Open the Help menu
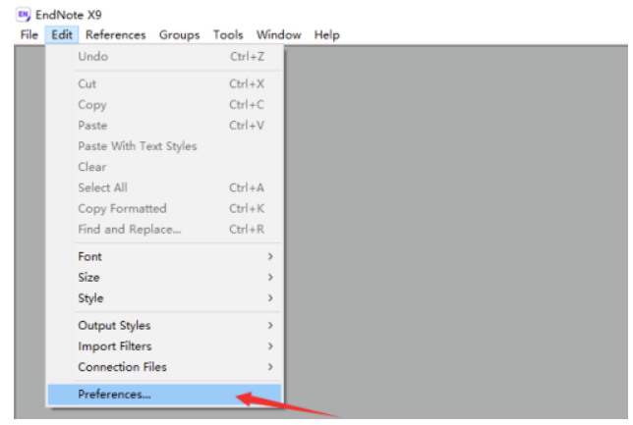 coord(326,35)
